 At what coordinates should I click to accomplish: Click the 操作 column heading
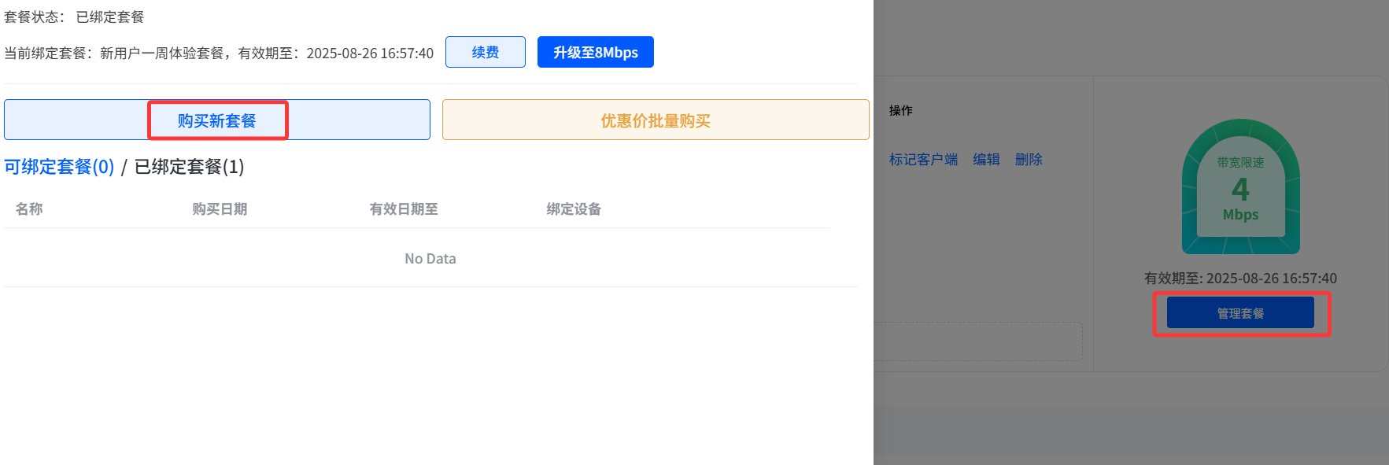pyautogui.click(x=901, y=111)
